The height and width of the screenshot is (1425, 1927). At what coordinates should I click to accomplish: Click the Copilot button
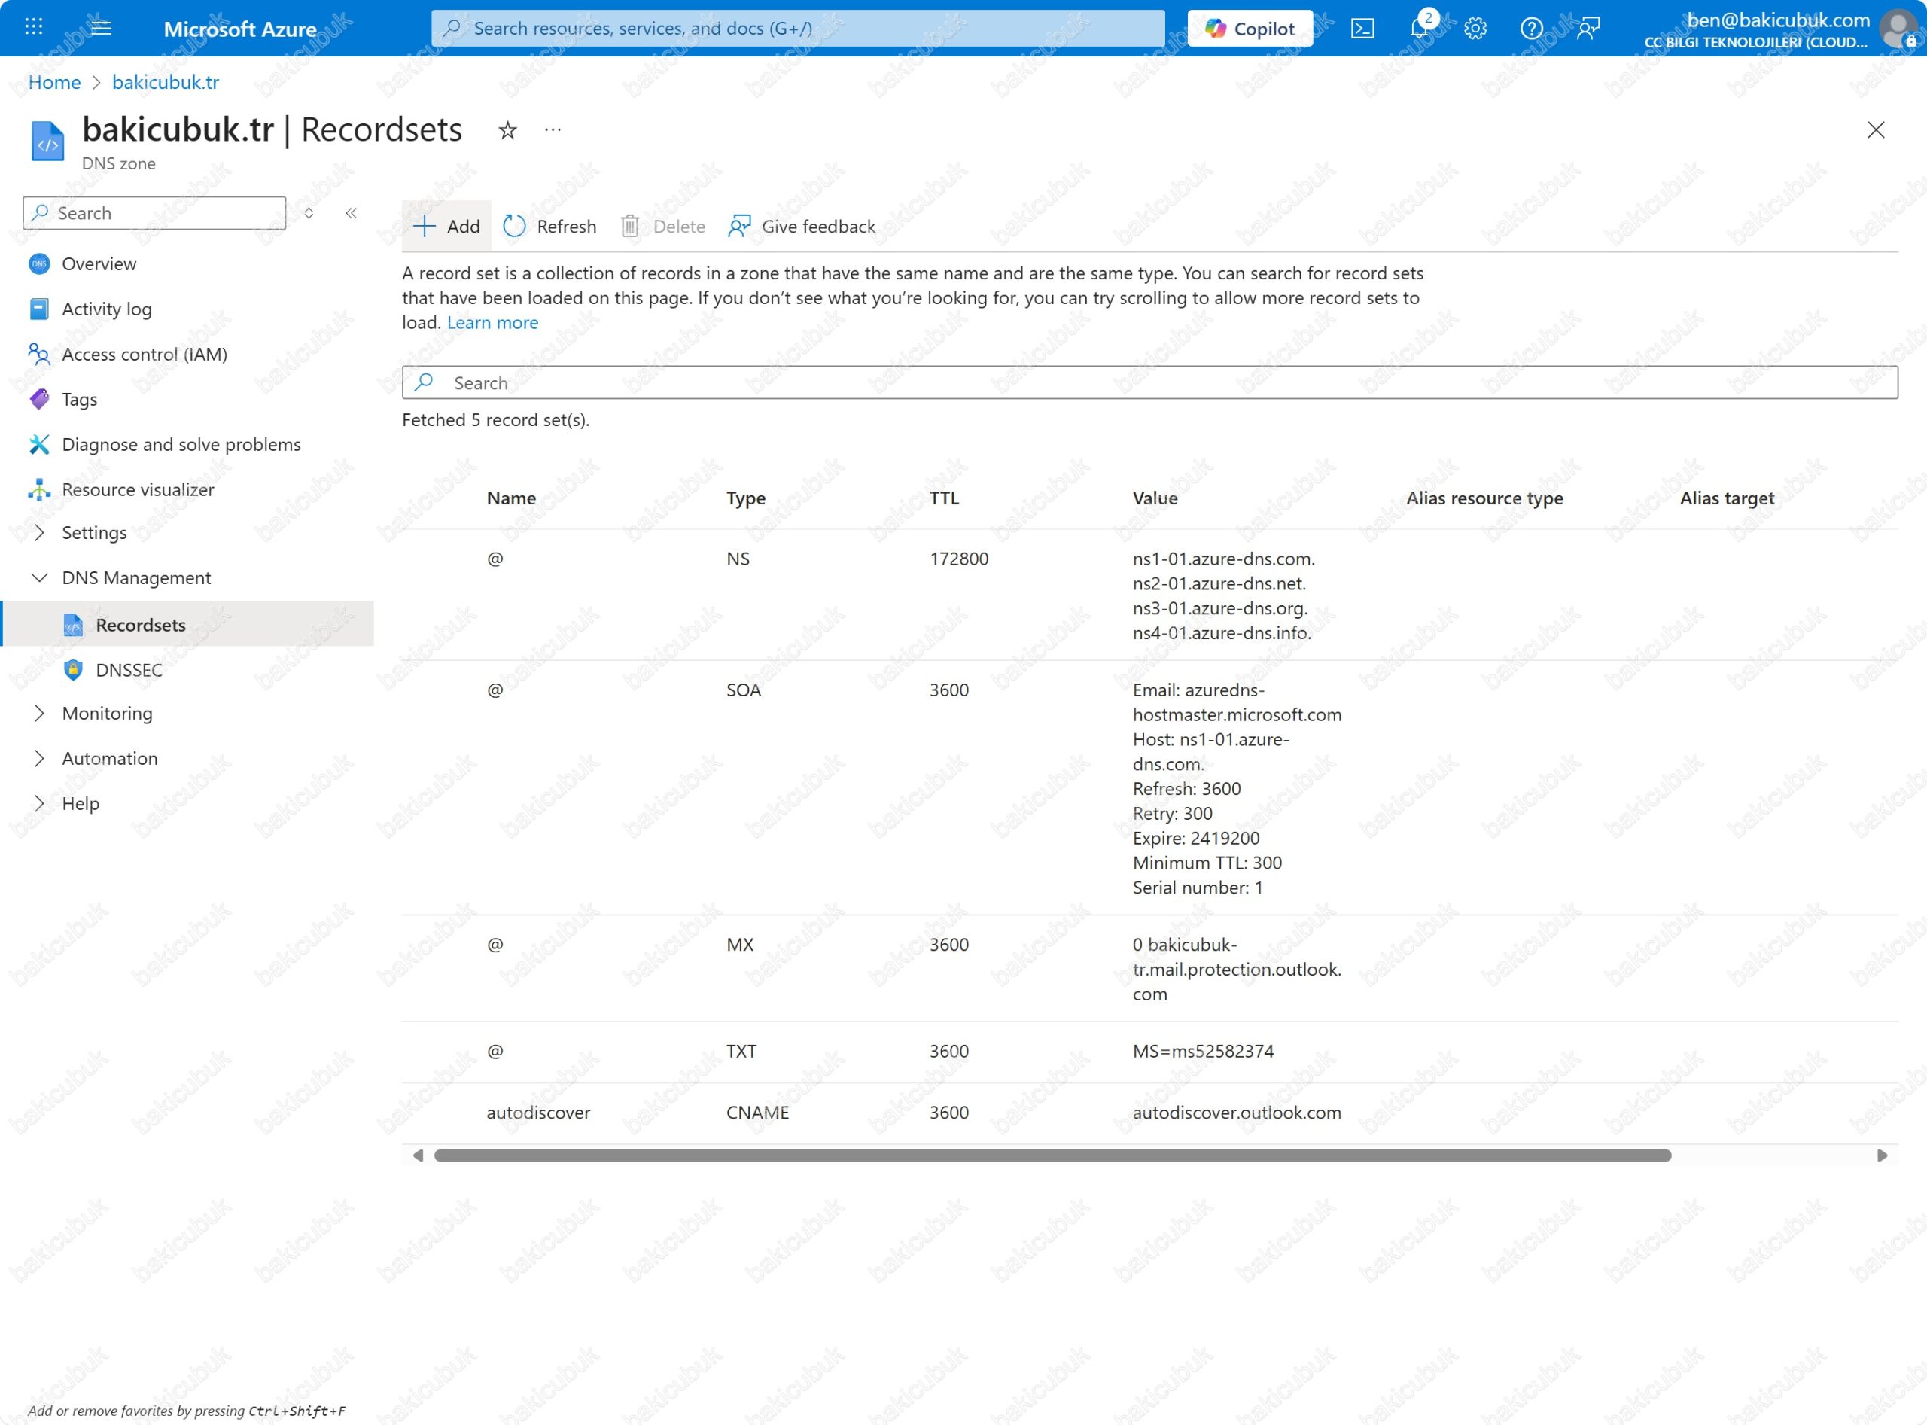pos(1250,29)
